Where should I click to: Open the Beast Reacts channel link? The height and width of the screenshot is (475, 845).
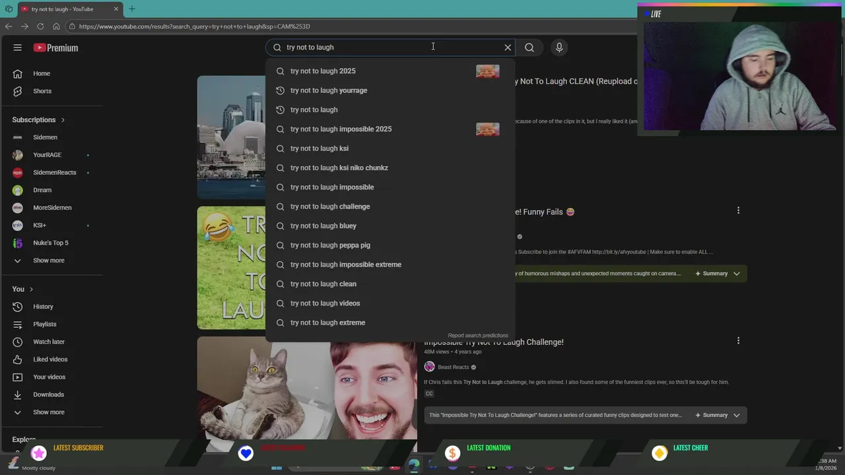pyautogui.click(x=453, y=367)
